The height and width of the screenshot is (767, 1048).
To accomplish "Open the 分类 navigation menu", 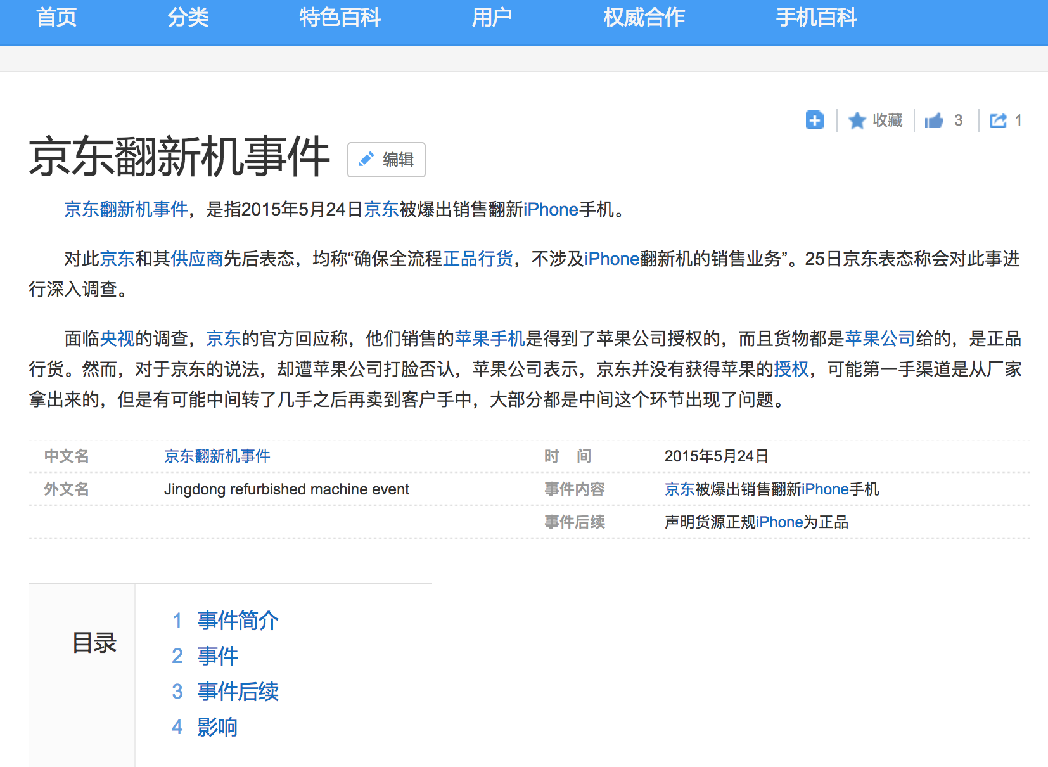I will coord(188,18).
